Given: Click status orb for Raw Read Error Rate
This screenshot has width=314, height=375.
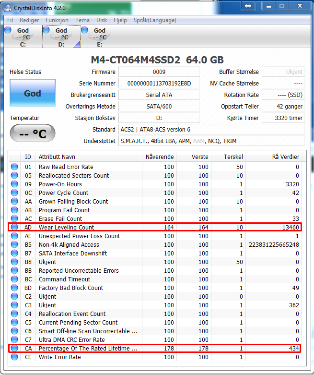Looking at the screenshot, I should 14,167.
